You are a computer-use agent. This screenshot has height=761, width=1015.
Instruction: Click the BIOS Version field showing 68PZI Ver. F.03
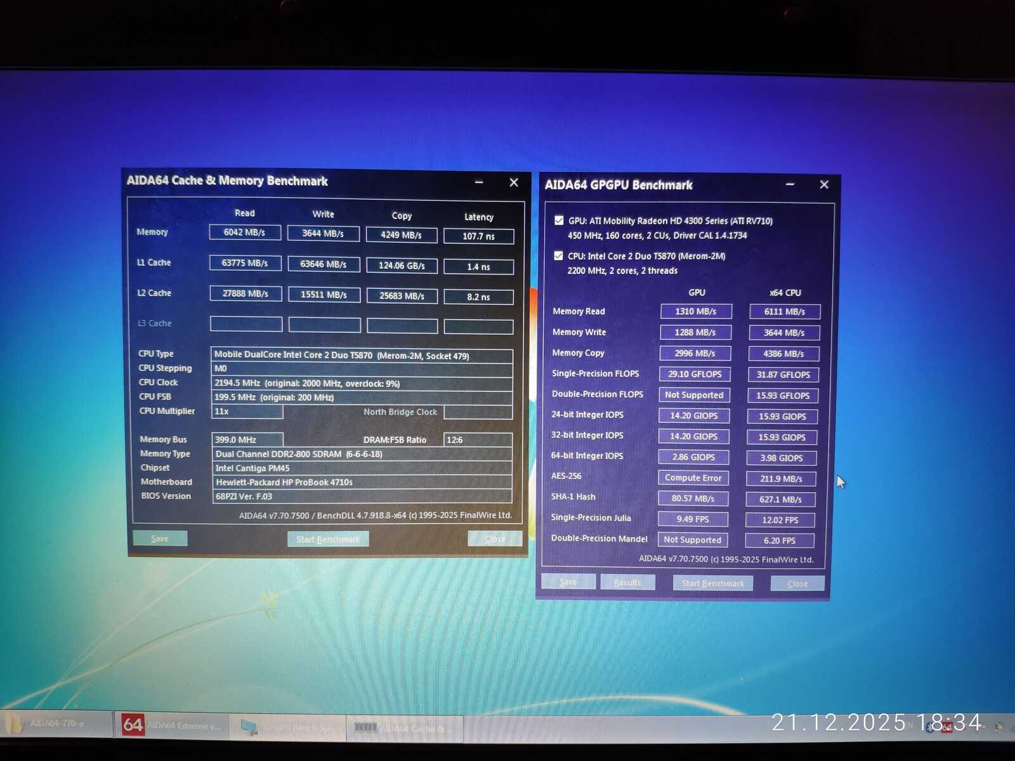pyautogui.click(x=362, y=496)
